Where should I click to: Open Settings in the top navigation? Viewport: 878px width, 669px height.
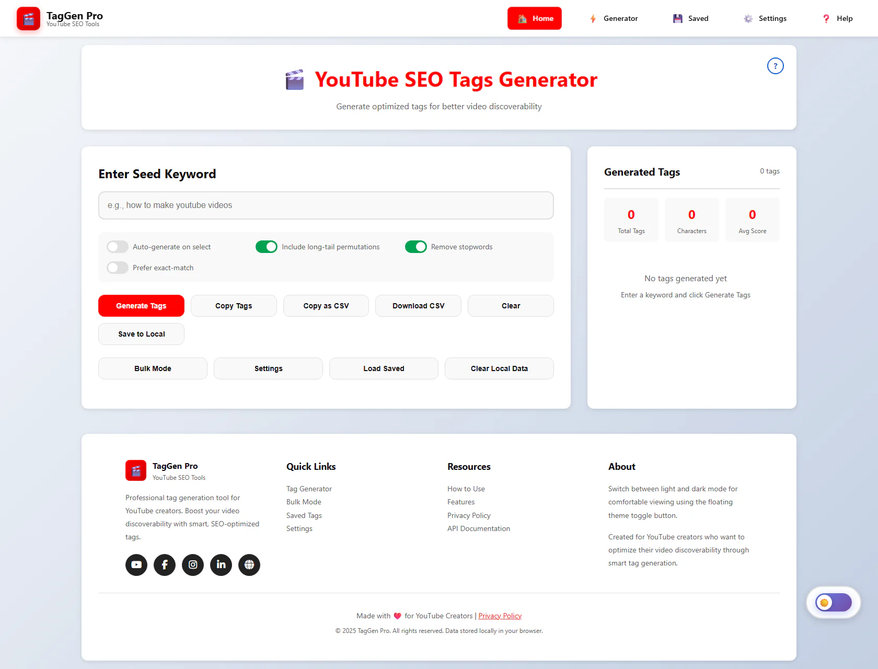(x=765, y=19)
